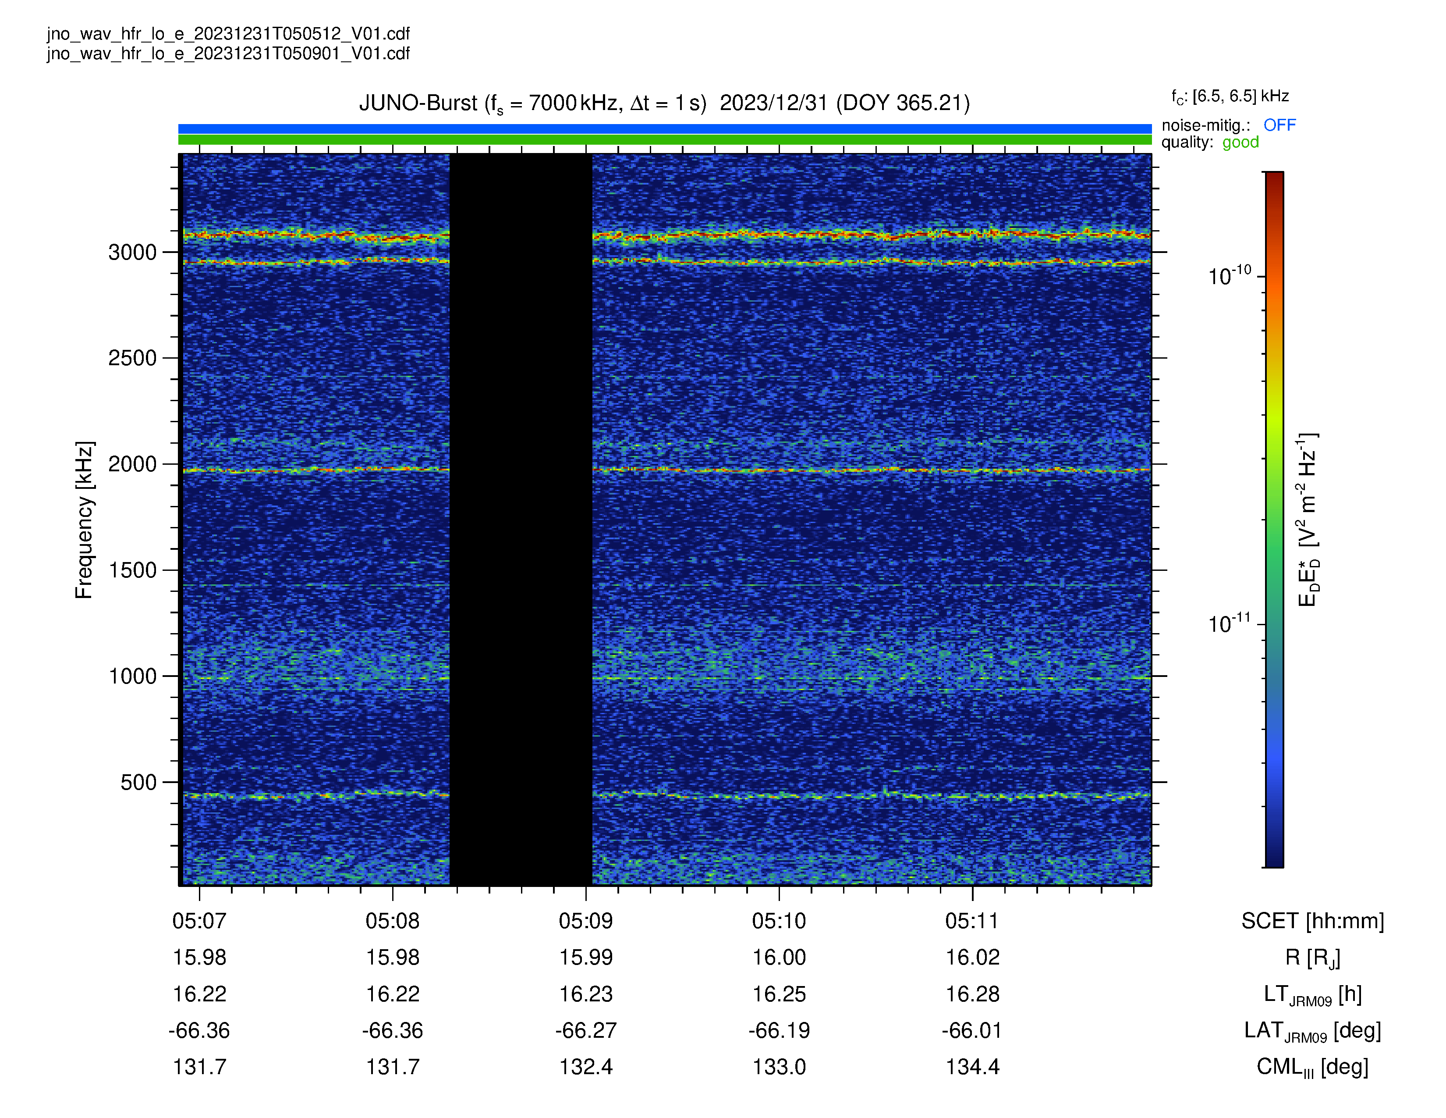The height and width of the screenshot is (1118, 1446).
Task: Click the Frequency [kHz] axis label
Action: tap(84, 520)
